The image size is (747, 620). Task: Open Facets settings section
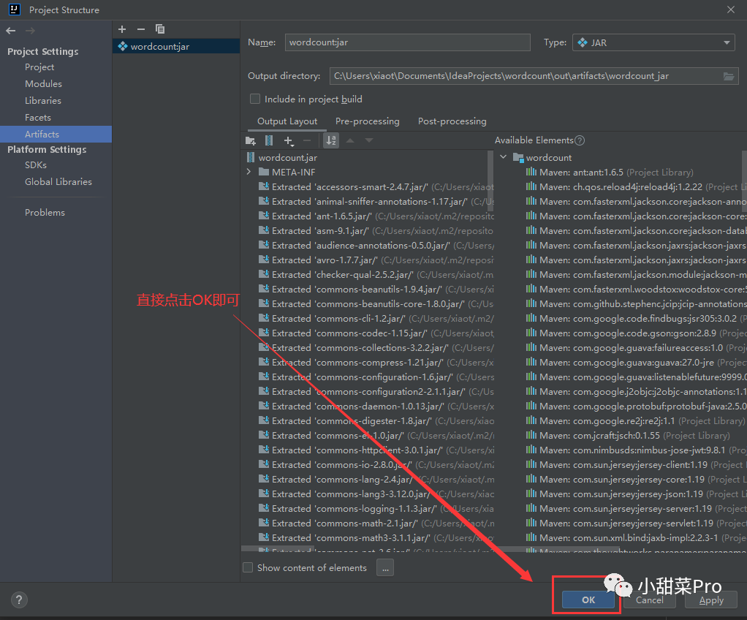coord(37,118)
